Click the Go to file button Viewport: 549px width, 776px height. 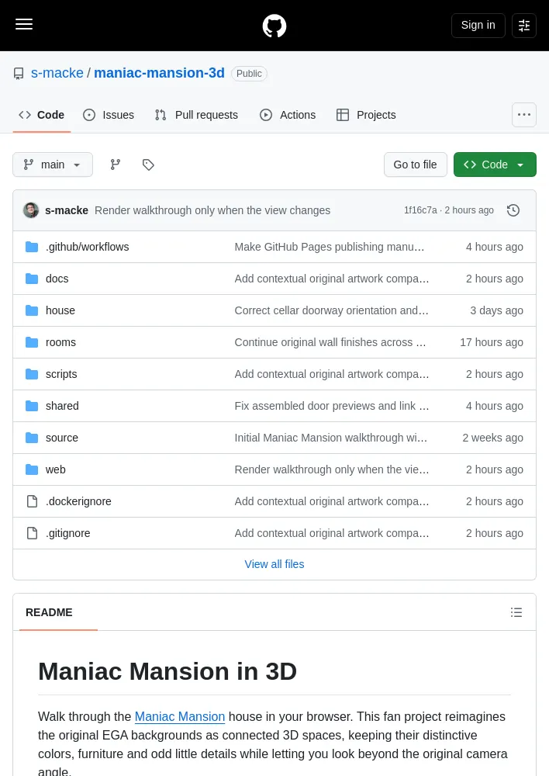click(415, 165)
